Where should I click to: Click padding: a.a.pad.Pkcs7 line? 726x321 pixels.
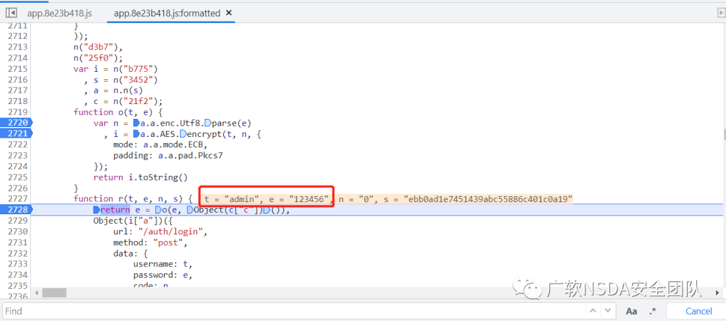click(168, 155)
